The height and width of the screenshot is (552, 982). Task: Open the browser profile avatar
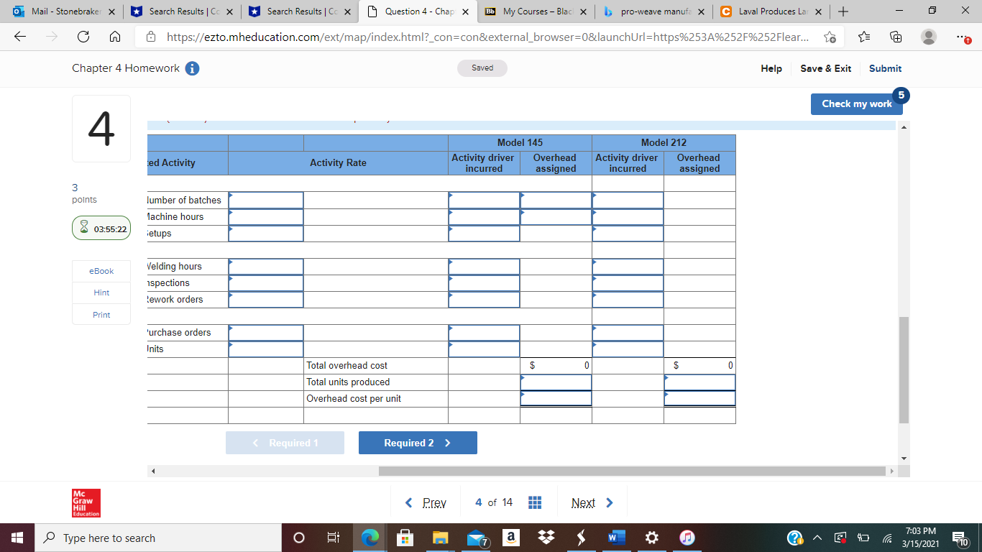tap(929, 37)
